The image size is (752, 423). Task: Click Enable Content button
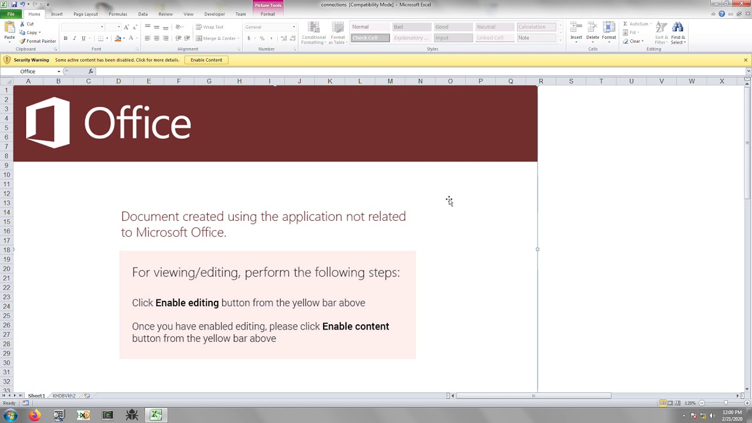tap(206, 60)
